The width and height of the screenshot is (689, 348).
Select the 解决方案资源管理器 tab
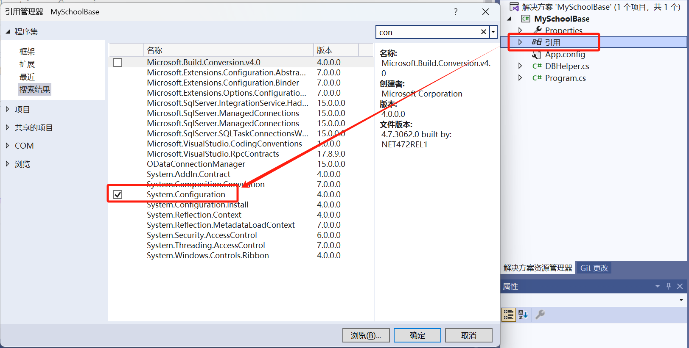pos(538,268)
